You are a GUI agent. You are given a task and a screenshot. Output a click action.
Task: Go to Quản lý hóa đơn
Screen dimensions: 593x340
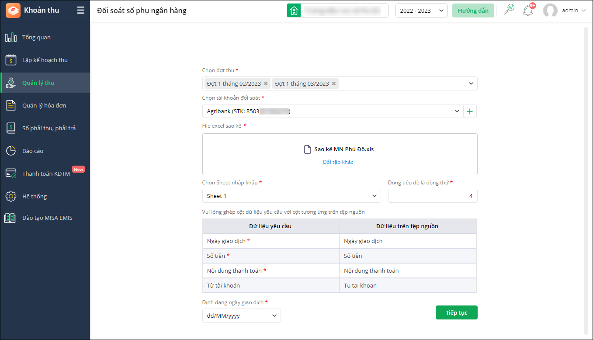[x=44, y=106]
